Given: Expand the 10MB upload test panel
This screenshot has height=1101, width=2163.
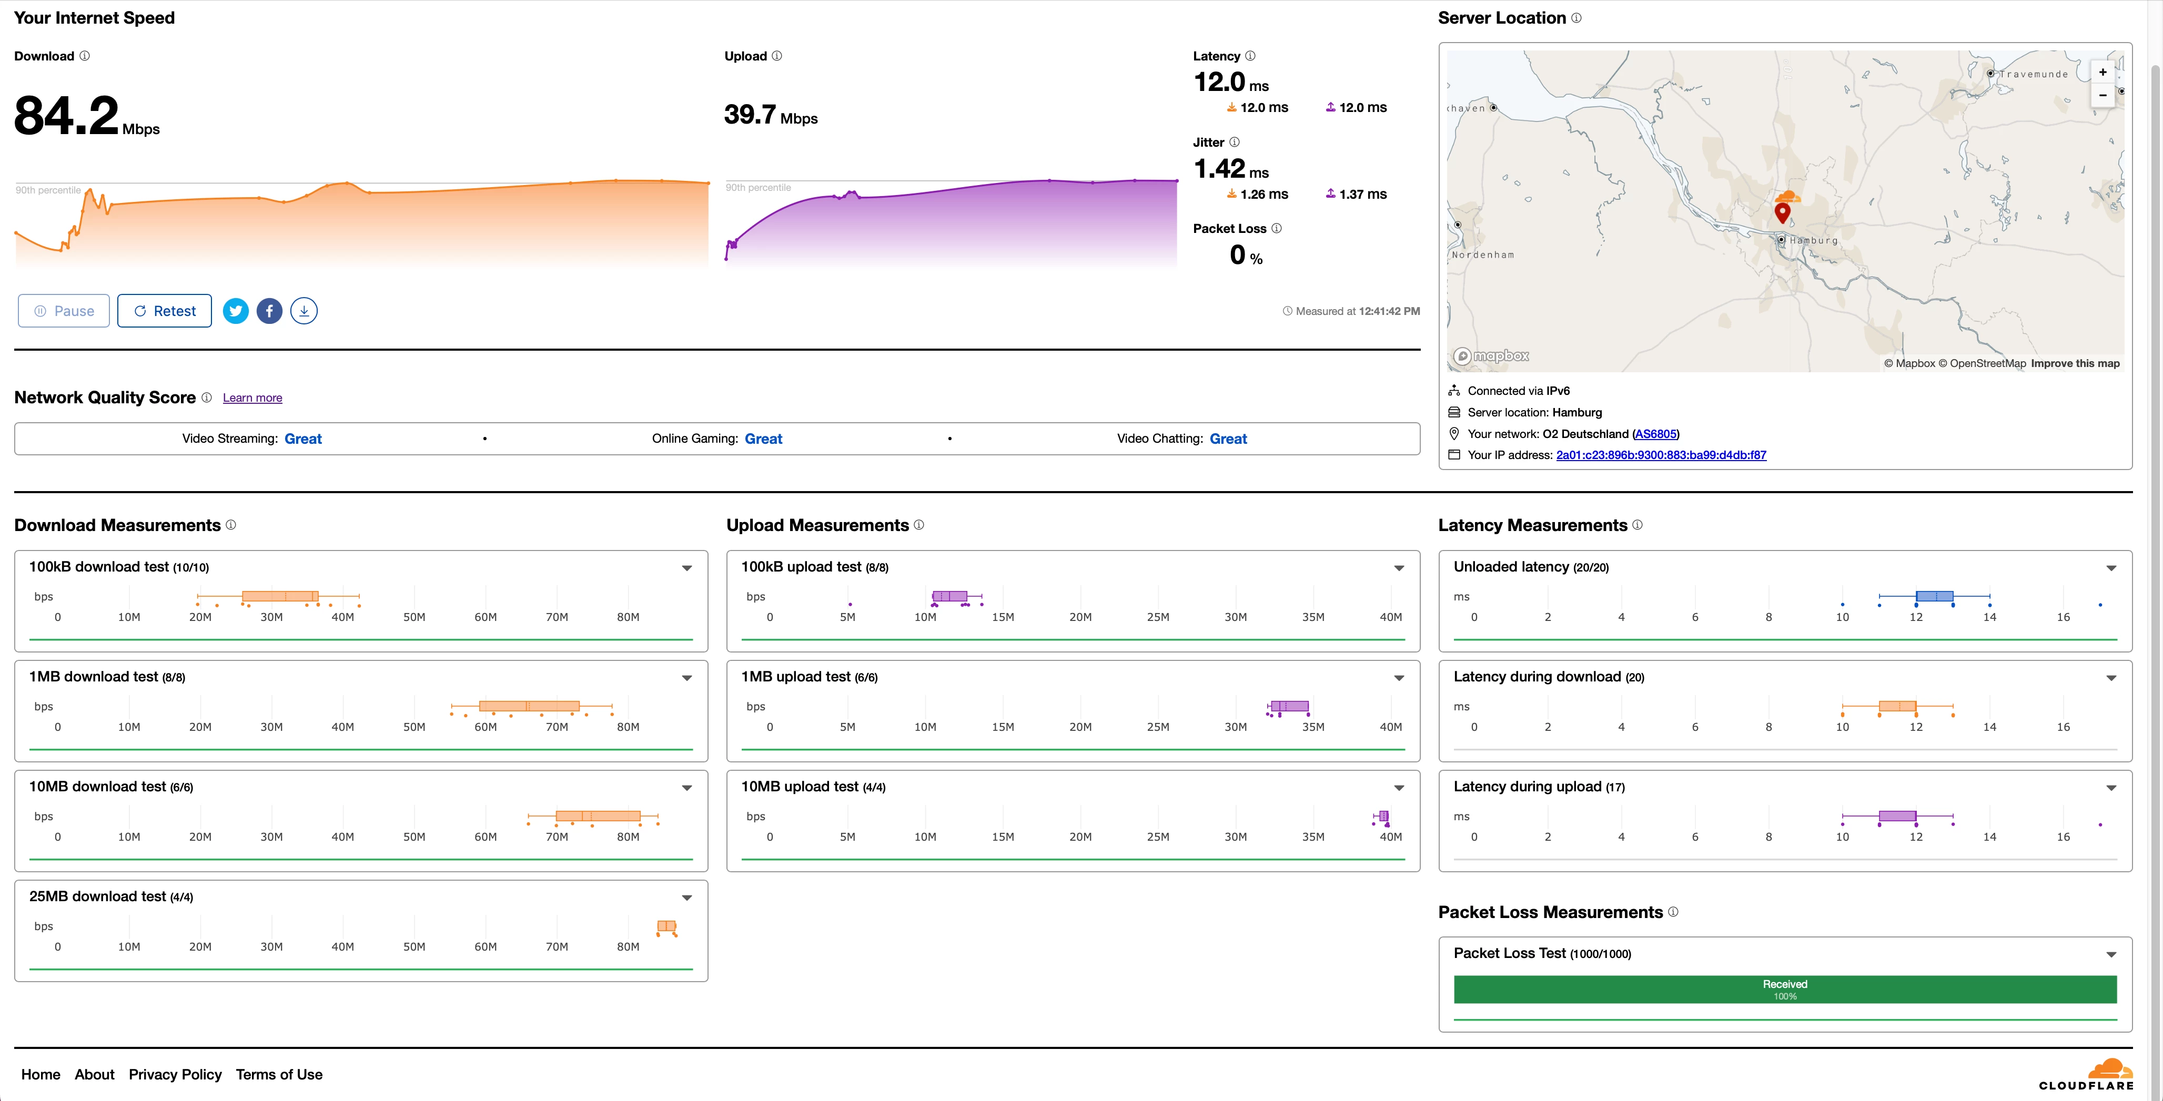Looking at the screenshot, I should 1399,788.
